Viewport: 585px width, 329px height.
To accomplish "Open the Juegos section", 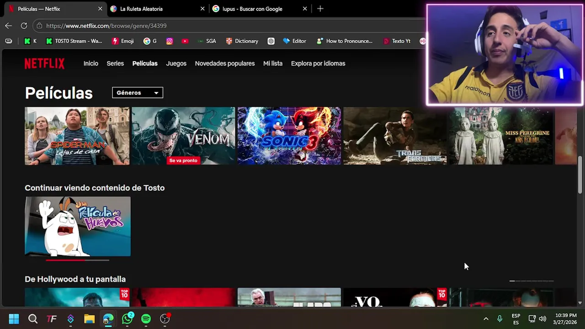I will (176, 64).
